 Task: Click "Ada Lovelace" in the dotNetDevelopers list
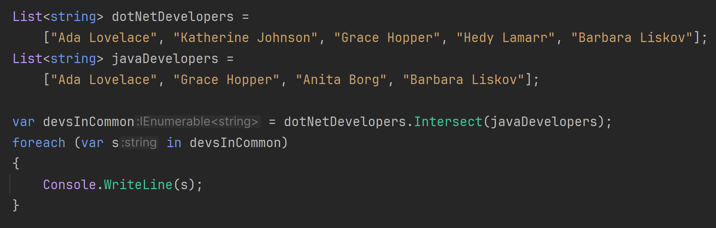pos(104,38)
